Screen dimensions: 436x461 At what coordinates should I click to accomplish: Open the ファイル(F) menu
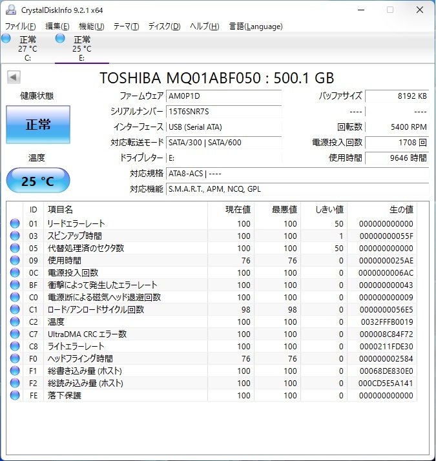[x=21, y=26]
